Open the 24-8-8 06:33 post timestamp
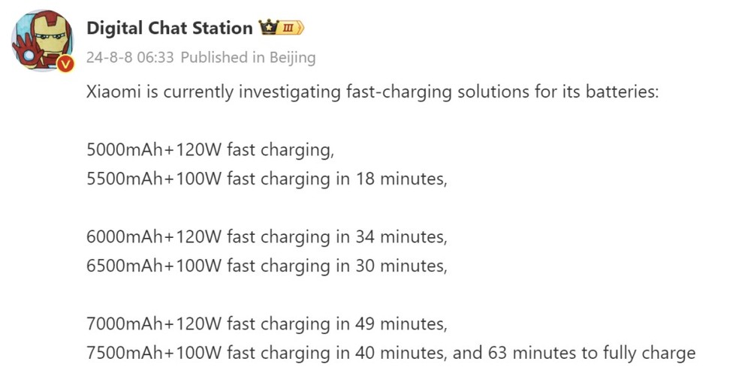751x373 pixels. pyautogui.click(x=131, y=58)
